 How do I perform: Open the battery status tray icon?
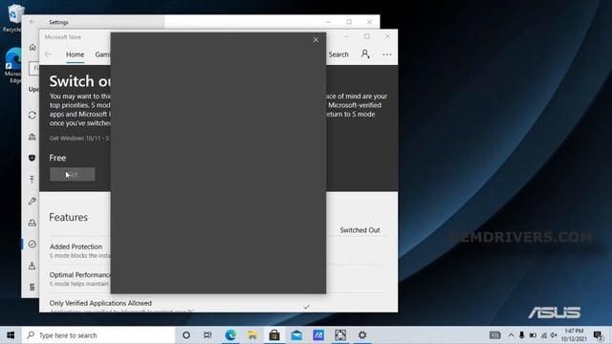click(533, 335)
